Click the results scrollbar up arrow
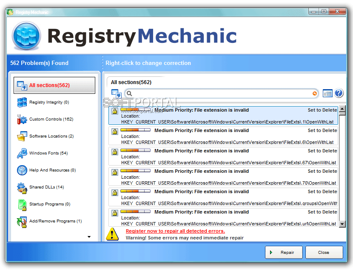Image resolution: width=353 pixels, height=270 pixels. pos(342,109)
